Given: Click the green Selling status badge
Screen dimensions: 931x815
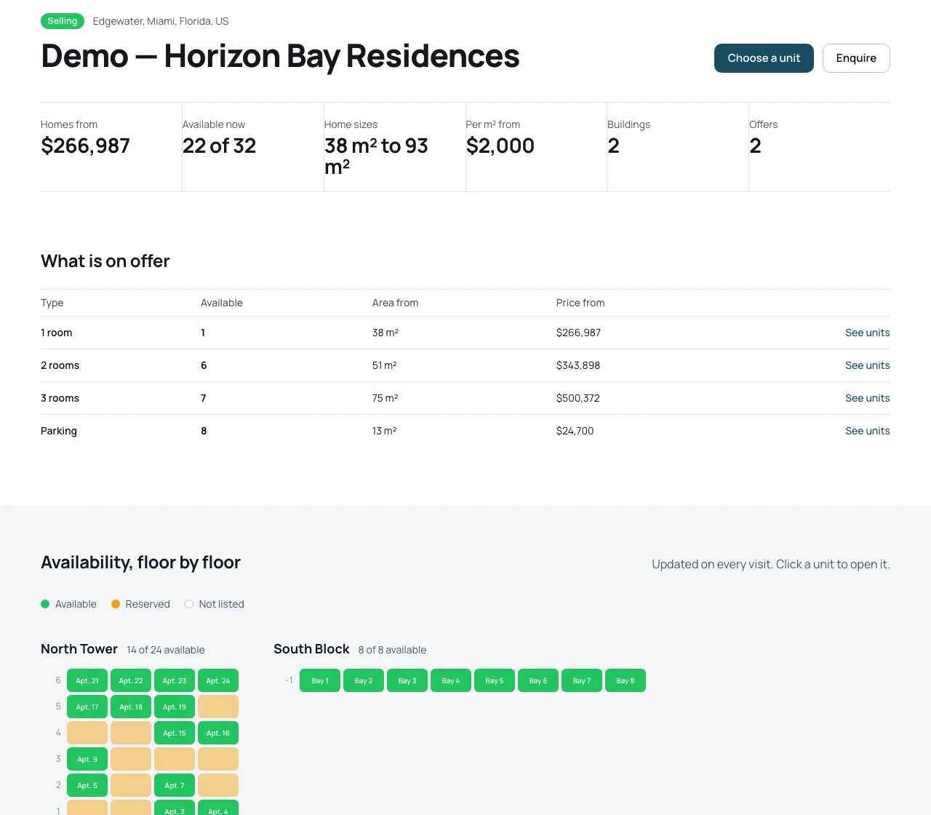Looking at the screenshot, I should pos(63,21).
